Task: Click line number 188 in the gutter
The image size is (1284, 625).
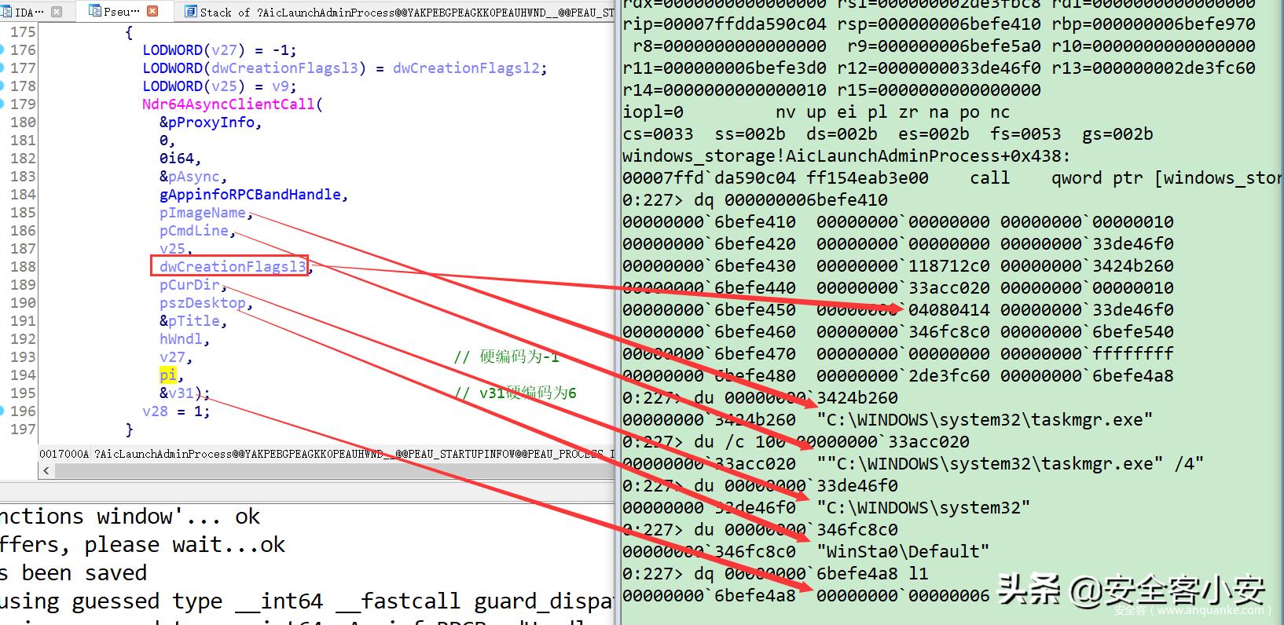Action: pos(23,267)
